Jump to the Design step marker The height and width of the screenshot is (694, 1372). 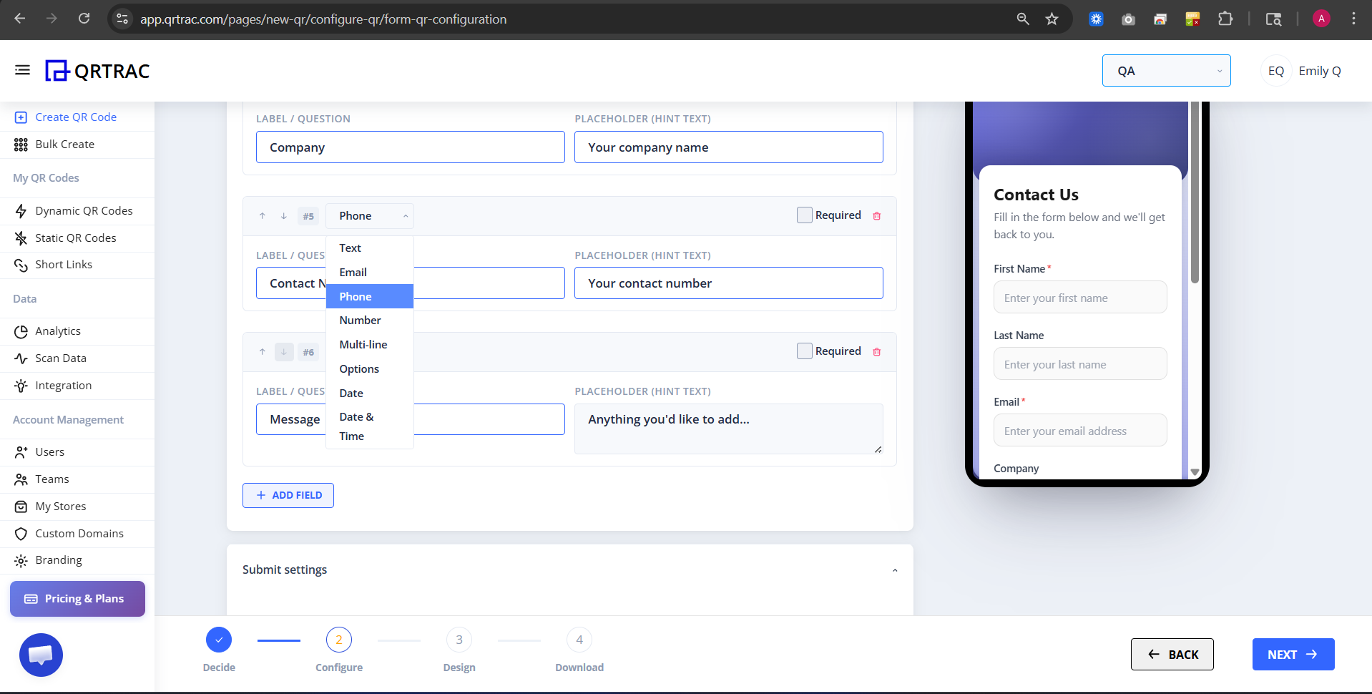459,639
